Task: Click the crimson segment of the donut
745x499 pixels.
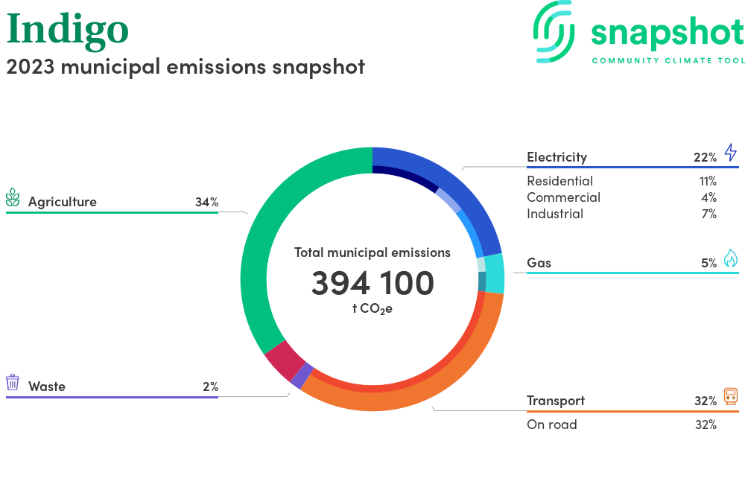Action: click(x=283, y=359)
